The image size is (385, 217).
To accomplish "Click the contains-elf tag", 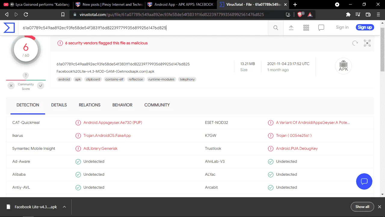I will pos(114,79).
